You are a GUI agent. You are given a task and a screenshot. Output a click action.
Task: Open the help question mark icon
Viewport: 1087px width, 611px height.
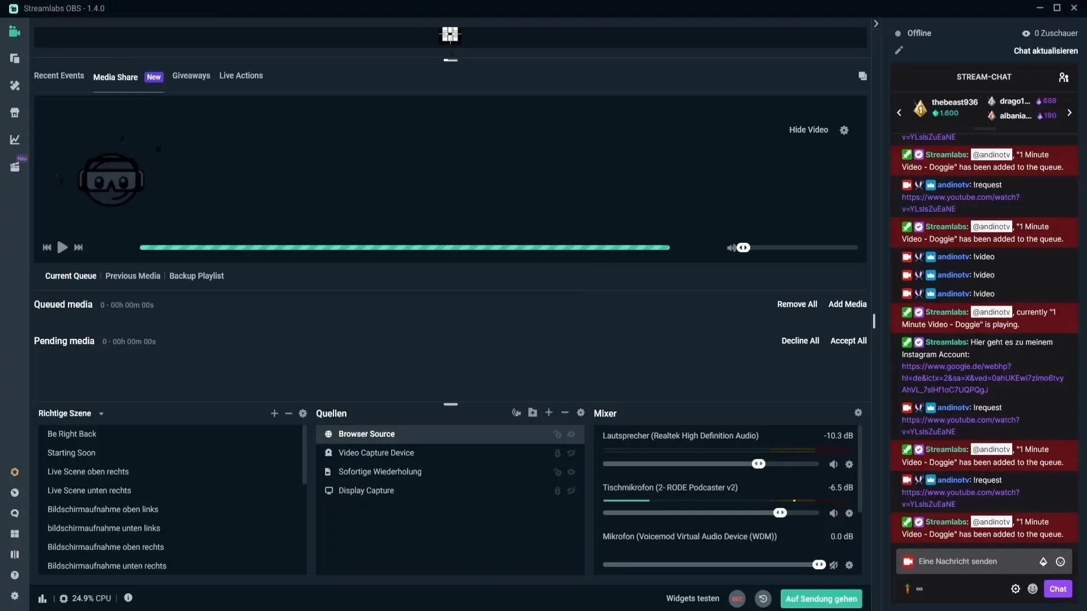tap(15, 575)
